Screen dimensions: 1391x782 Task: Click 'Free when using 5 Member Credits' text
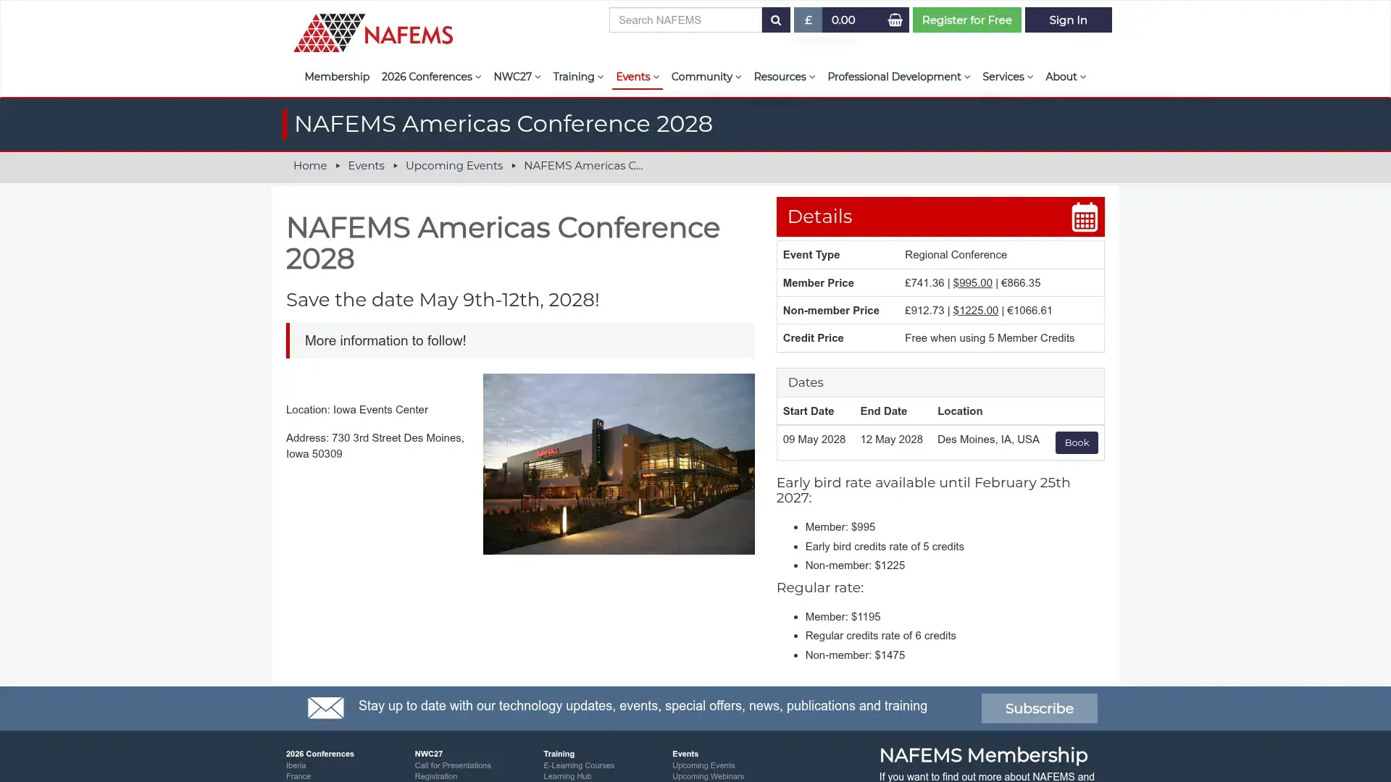point(989,338)
